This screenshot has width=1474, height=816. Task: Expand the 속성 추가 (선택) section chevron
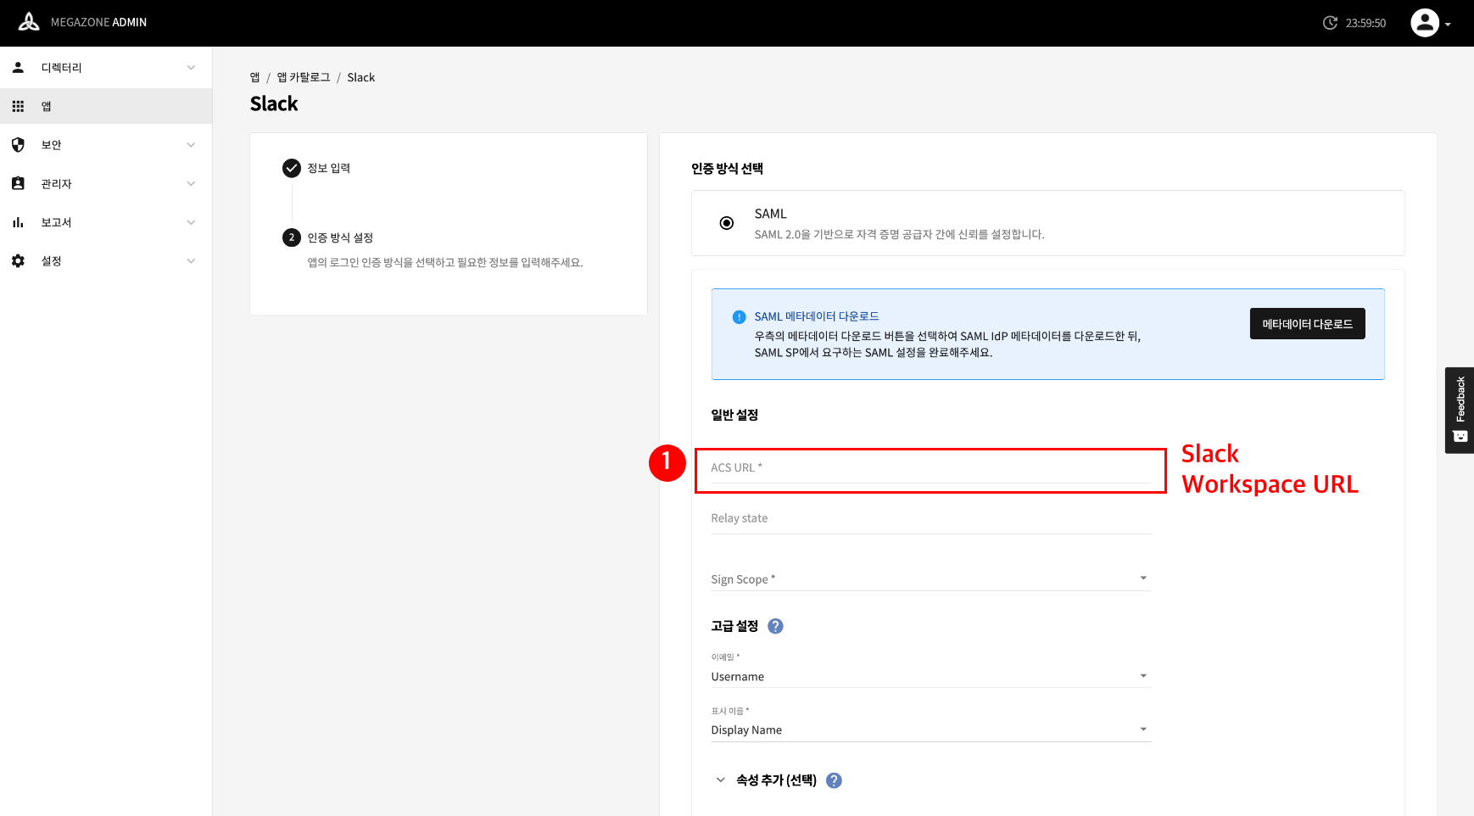coord(720,780)
